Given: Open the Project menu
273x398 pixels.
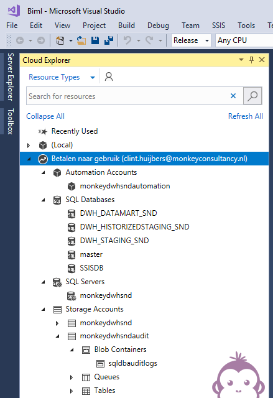Looking at the screenshot, I should pos(94,25).
